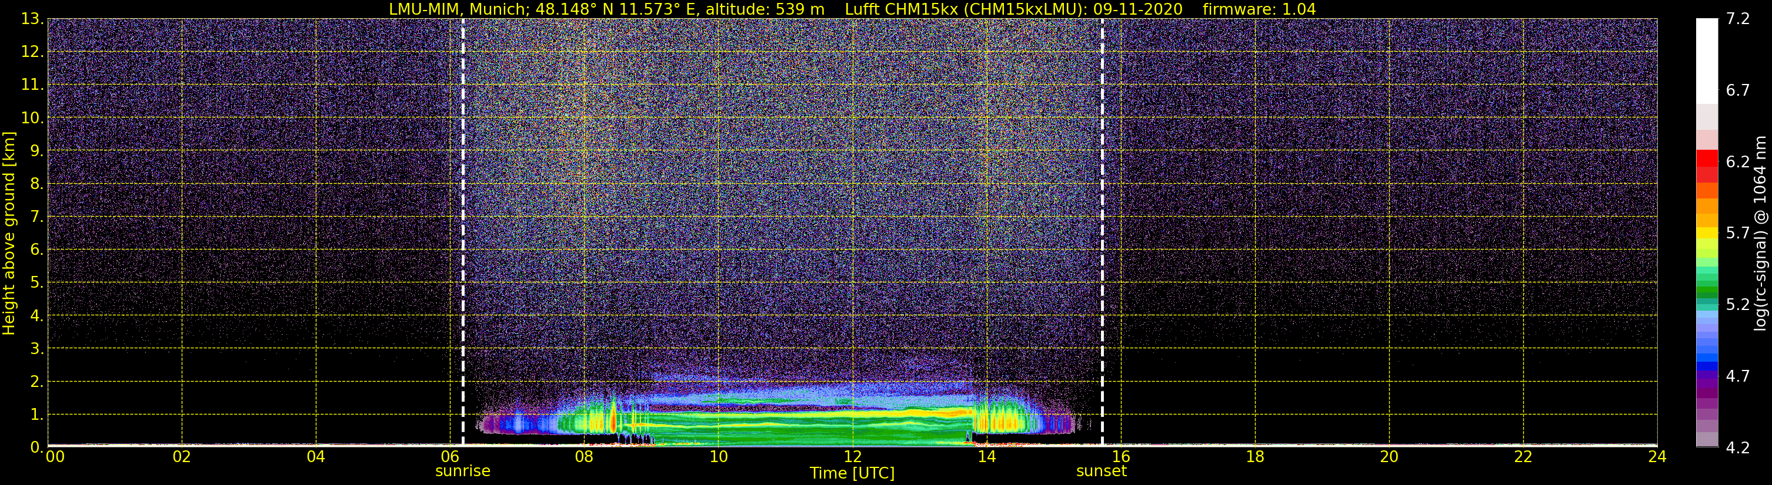This screenshot has height=485, width=1772.
Task: Click the white top segment of the colorbar
Action: (1707, 61)
